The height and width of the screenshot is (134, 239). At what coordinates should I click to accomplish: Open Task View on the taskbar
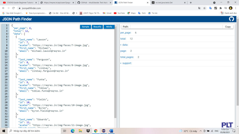coord(65,131)
